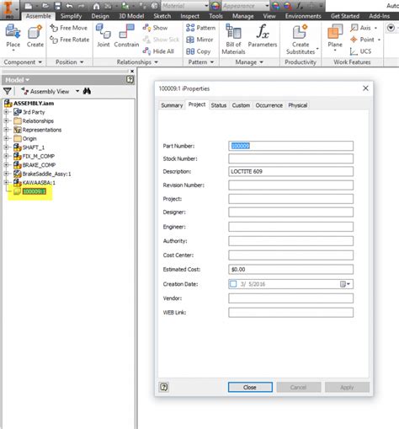The image size is (399, 429).
Task: Expand the BRAKE_COMP tree node
Action: pos(6,164)
